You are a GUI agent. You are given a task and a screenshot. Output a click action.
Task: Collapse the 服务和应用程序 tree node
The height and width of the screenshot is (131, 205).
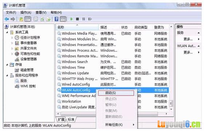(x=7, y=75)
